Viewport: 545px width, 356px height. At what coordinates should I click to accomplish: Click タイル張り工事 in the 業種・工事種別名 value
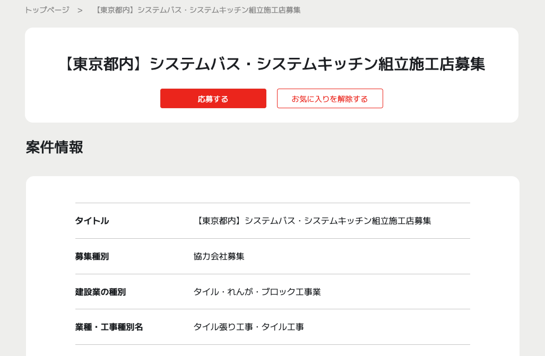[x=223, y=327]
